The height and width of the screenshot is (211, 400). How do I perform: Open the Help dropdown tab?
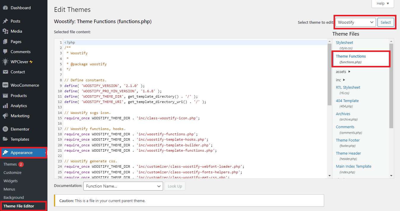pos(383,4)
